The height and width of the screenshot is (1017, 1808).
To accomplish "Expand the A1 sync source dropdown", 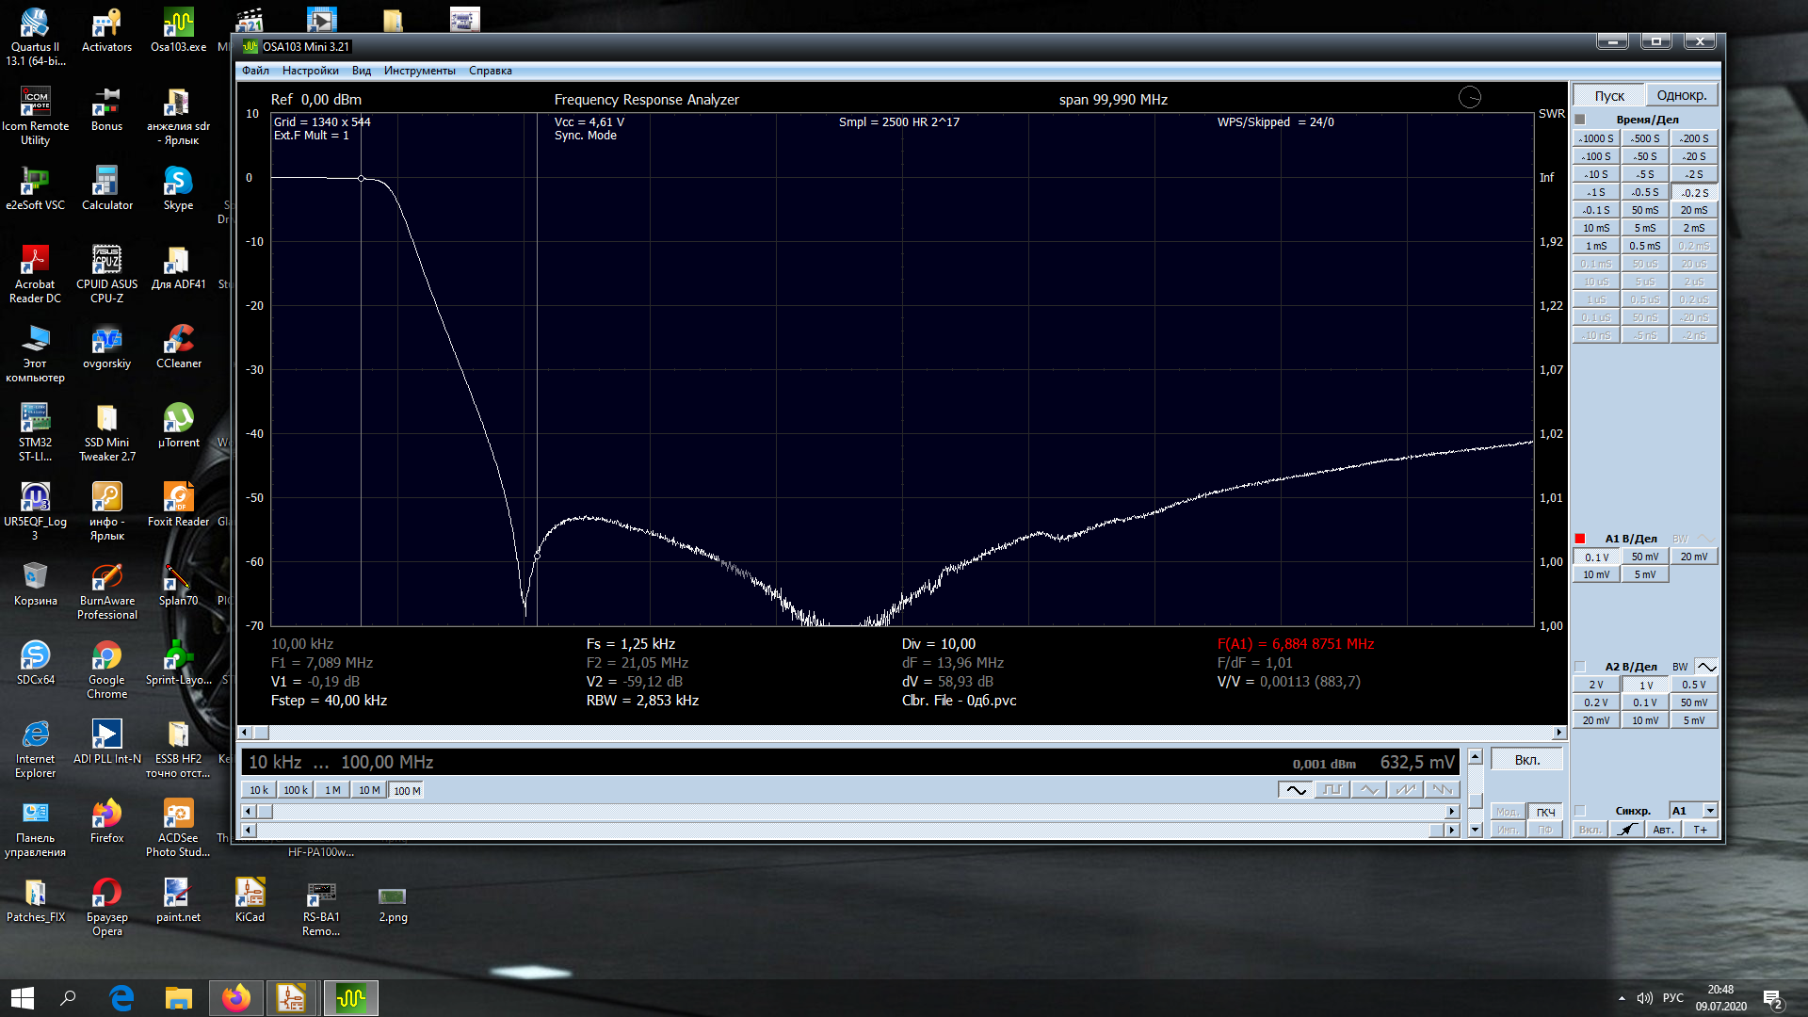I will (x=1710, y=811).
